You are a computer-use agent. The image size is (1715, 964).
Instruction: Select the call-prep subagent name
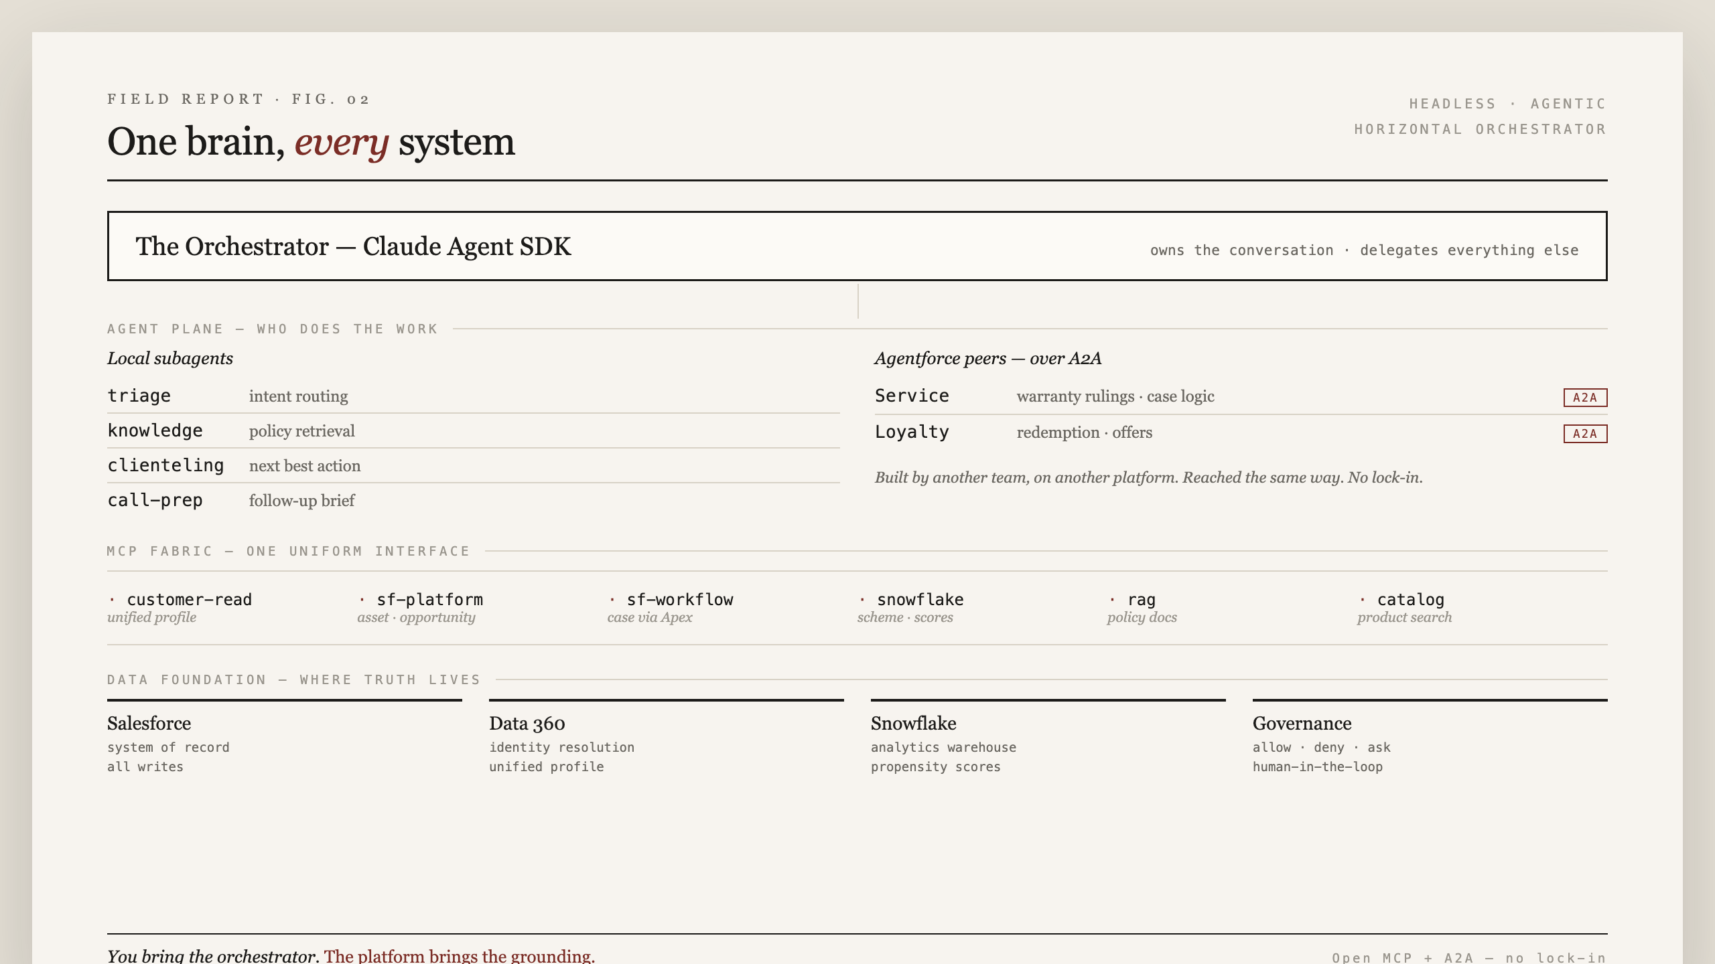[155, 501]
